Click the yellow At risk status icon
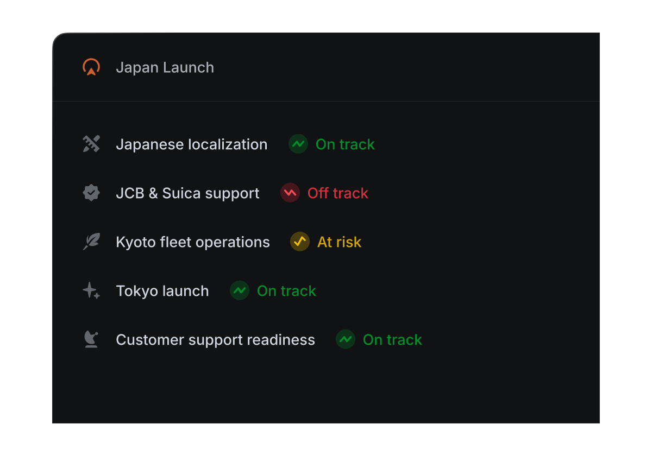 point(300,242)
